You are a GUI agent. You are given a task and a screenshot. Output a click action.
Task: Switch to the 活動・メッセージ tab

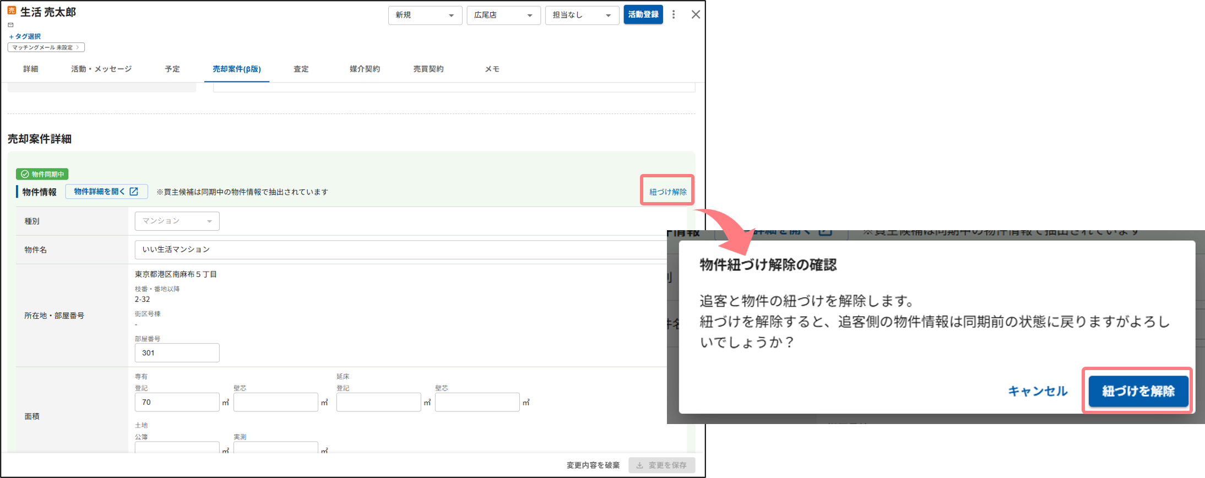click(101, 69)
